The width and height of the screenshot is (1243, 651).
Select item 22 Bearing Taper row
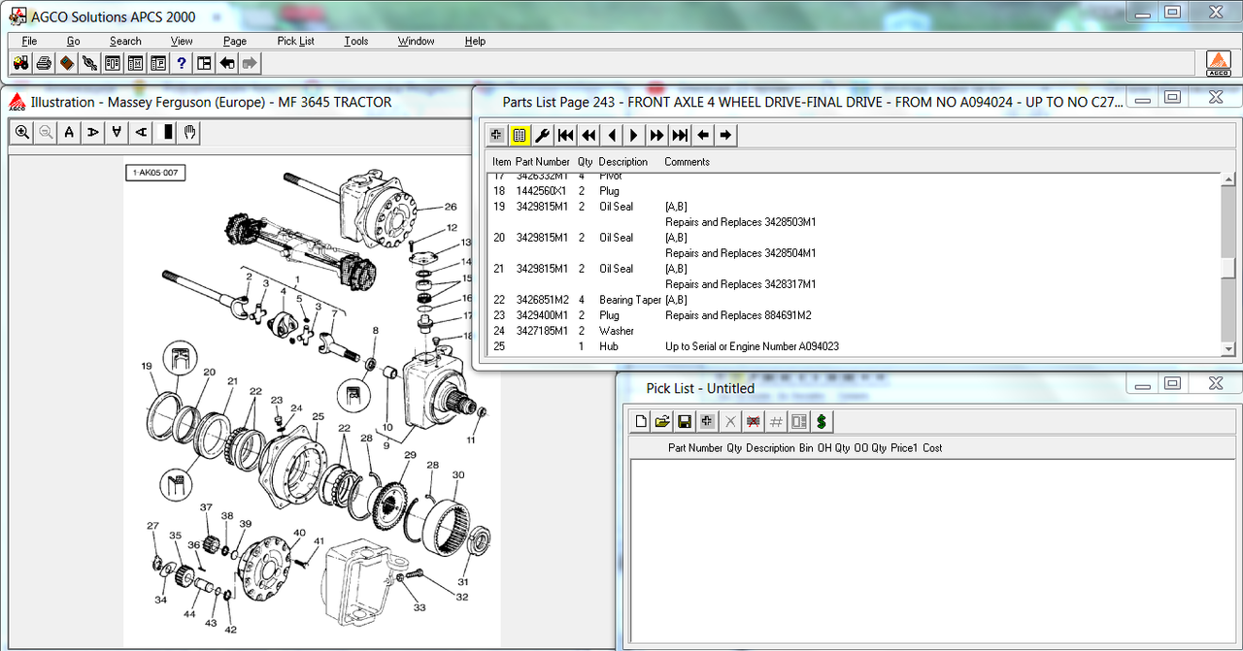pos(855,300)
